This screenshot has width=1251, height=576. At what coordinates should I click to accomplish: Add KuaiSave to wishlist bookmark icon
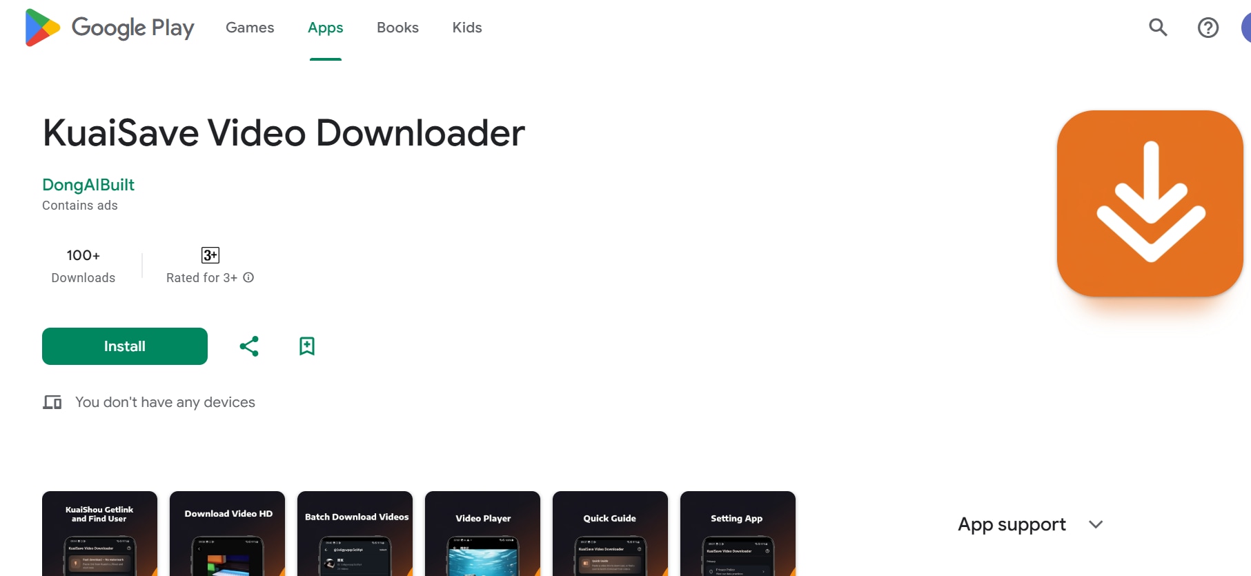(x=307, y=346)
